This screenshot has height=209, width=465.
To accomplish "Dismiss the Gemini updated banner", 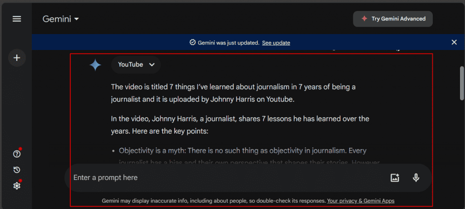I will coord(454,42).
